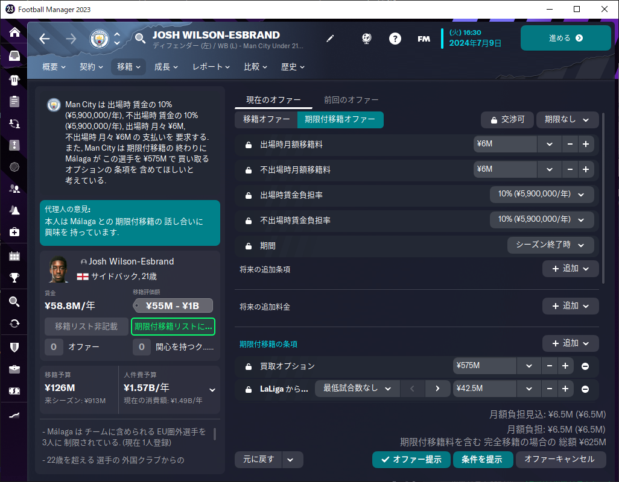Toggle lock on 不出場時賃金負担率
The width and height of the screenshot is (619, 482).
pos(249,221)
